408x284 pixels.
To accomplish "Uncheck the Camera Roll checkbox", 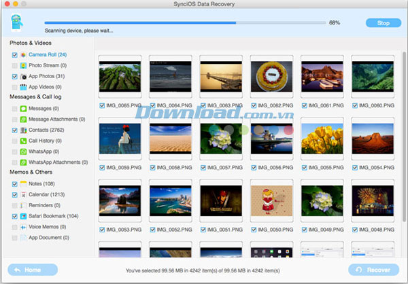I will click(x=14, y=55).
